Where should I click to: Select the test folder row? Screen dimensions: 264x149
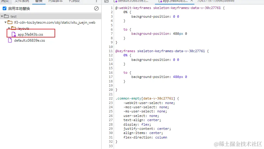51,16
